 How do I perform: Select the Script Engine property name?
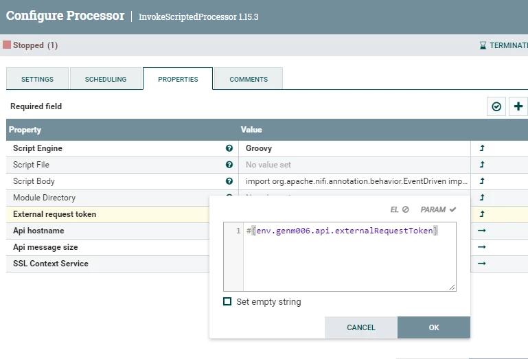click(38, 148)
